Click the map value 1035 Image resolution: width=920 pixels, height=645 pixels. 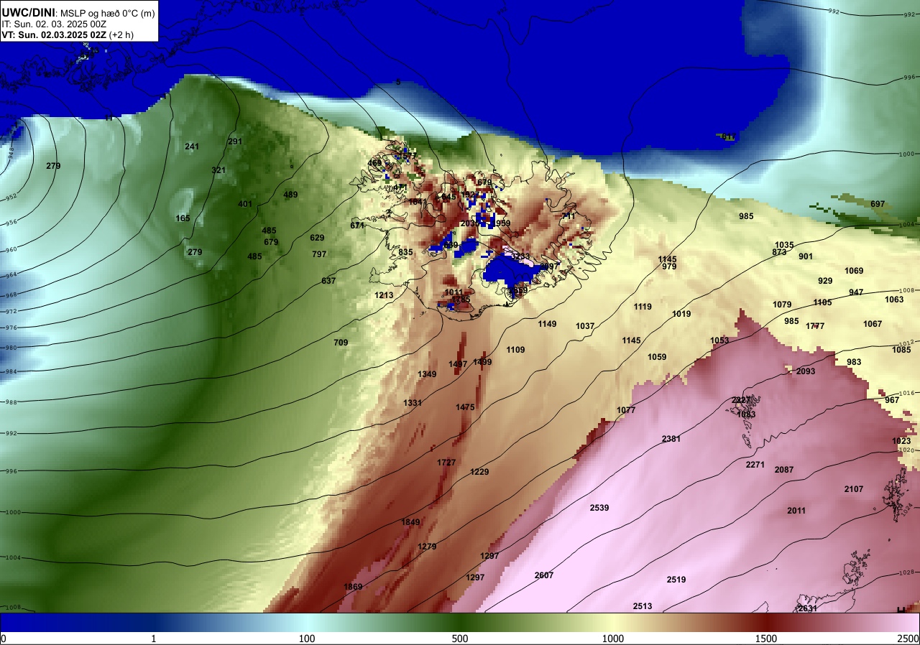[784, 245]
